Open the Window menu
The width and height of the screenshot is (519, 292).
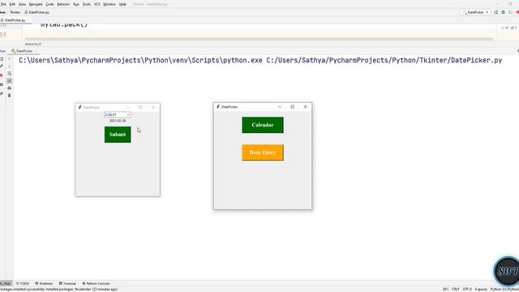point(109,4)
